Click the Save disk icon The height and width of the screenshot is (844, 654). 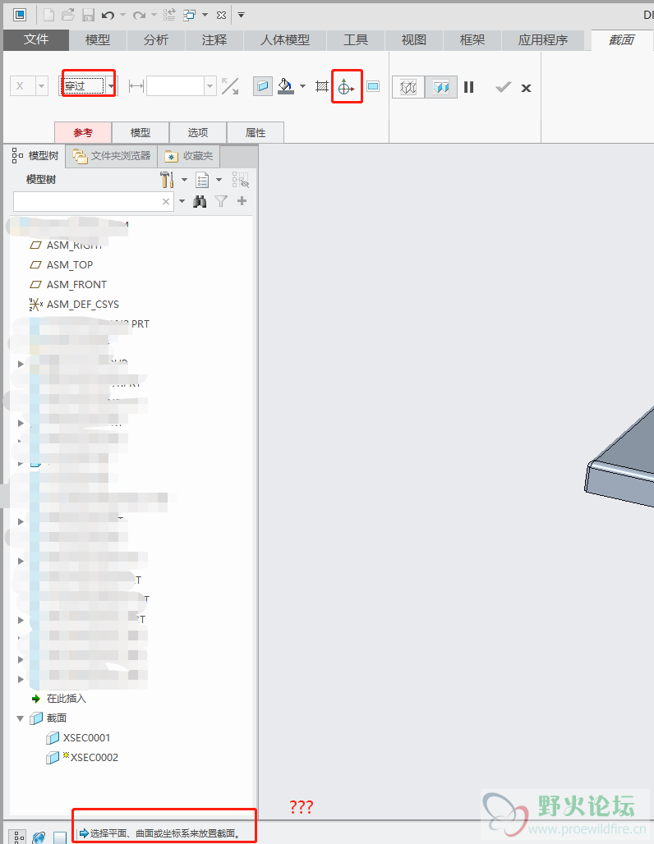tap(88, 15)
